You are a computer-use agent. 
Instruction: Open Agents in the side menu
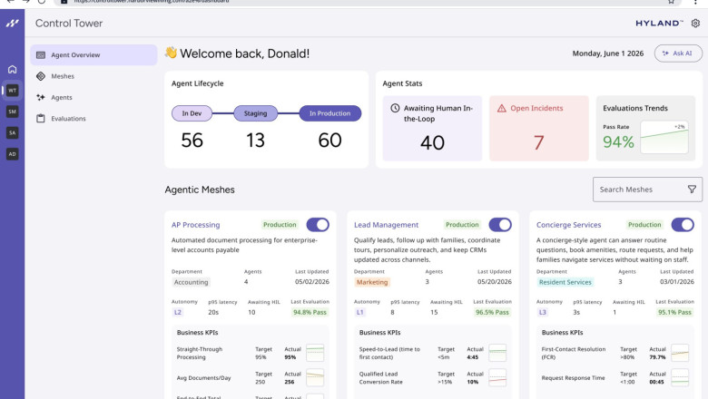(93, 97)
